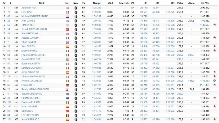
Task: Click the pit house icon in Philipp Öttl's row
Action: 214,85
